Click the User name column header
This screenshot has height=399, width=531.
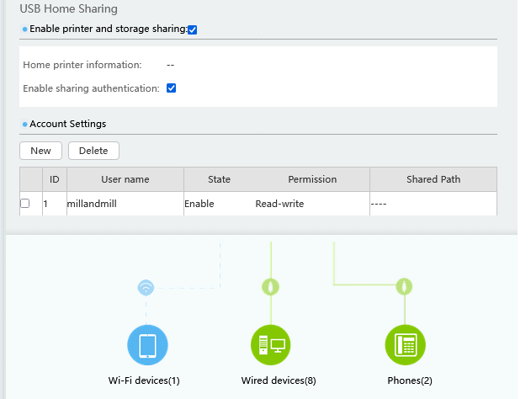(x=125, y=179)
